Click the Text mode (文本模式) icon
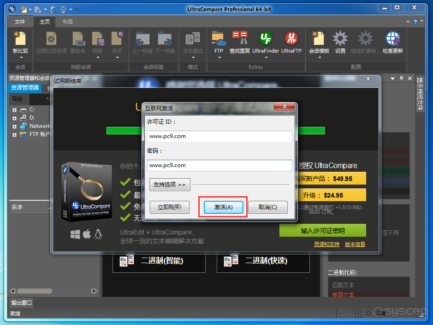Image resolution: width=433 pixels, height=325 pixels. (x=192, y=39)
